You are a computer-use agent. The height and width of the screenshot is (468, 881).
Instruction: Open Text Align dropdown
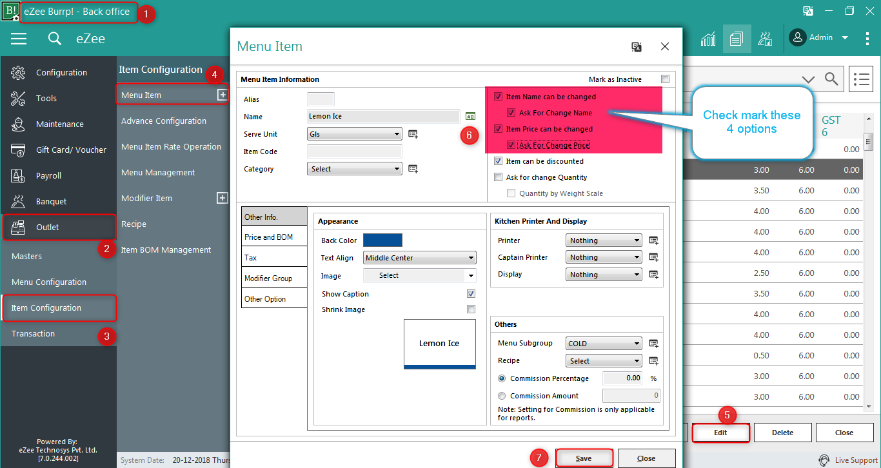coord(419,258)
